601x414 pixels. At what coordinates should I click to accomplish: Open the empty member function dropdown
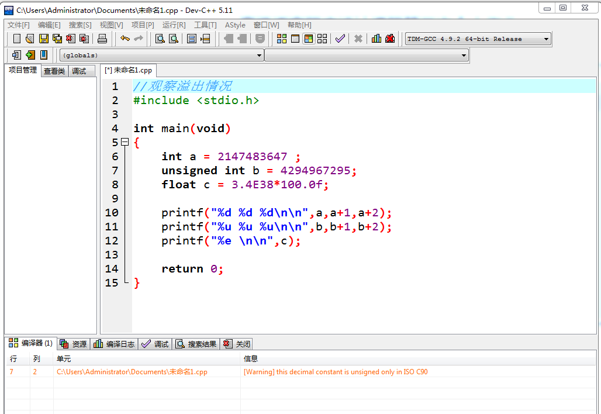366,55
